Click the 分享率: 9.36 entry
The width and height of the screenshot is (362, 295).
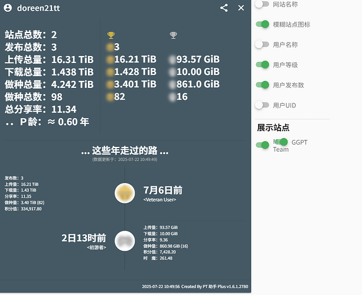tap(155, 240)
